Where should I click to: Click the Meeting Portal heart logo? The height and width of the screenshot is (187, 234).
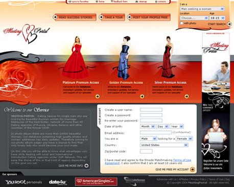point(27,33)
